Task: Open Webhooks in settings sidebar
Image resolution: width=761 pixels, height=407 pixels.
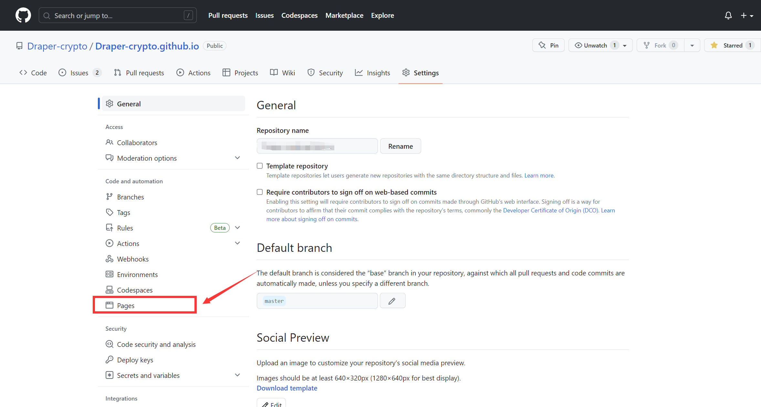Action: tap(133, 259)
